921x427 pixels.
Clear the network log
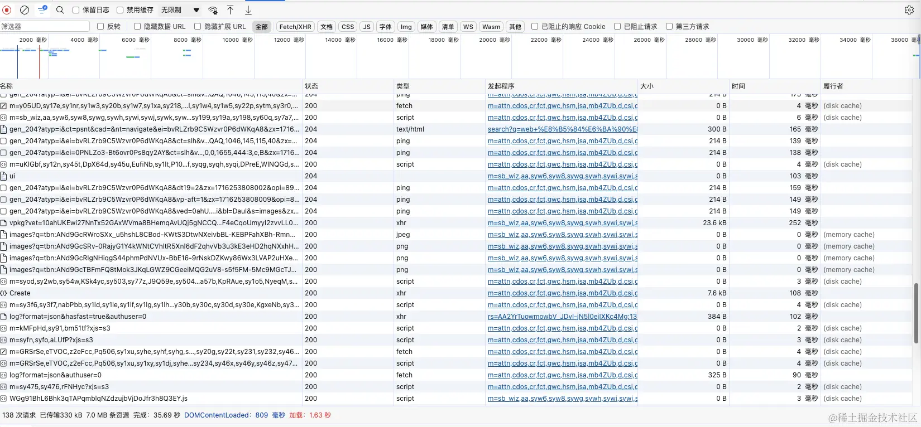point(25,10)
